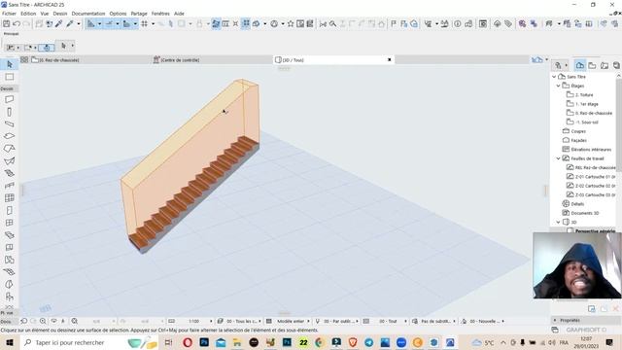Click the scissors trim icon in toolbar
Viewport: 622px width, 350px height.
(x=323, y=24)
